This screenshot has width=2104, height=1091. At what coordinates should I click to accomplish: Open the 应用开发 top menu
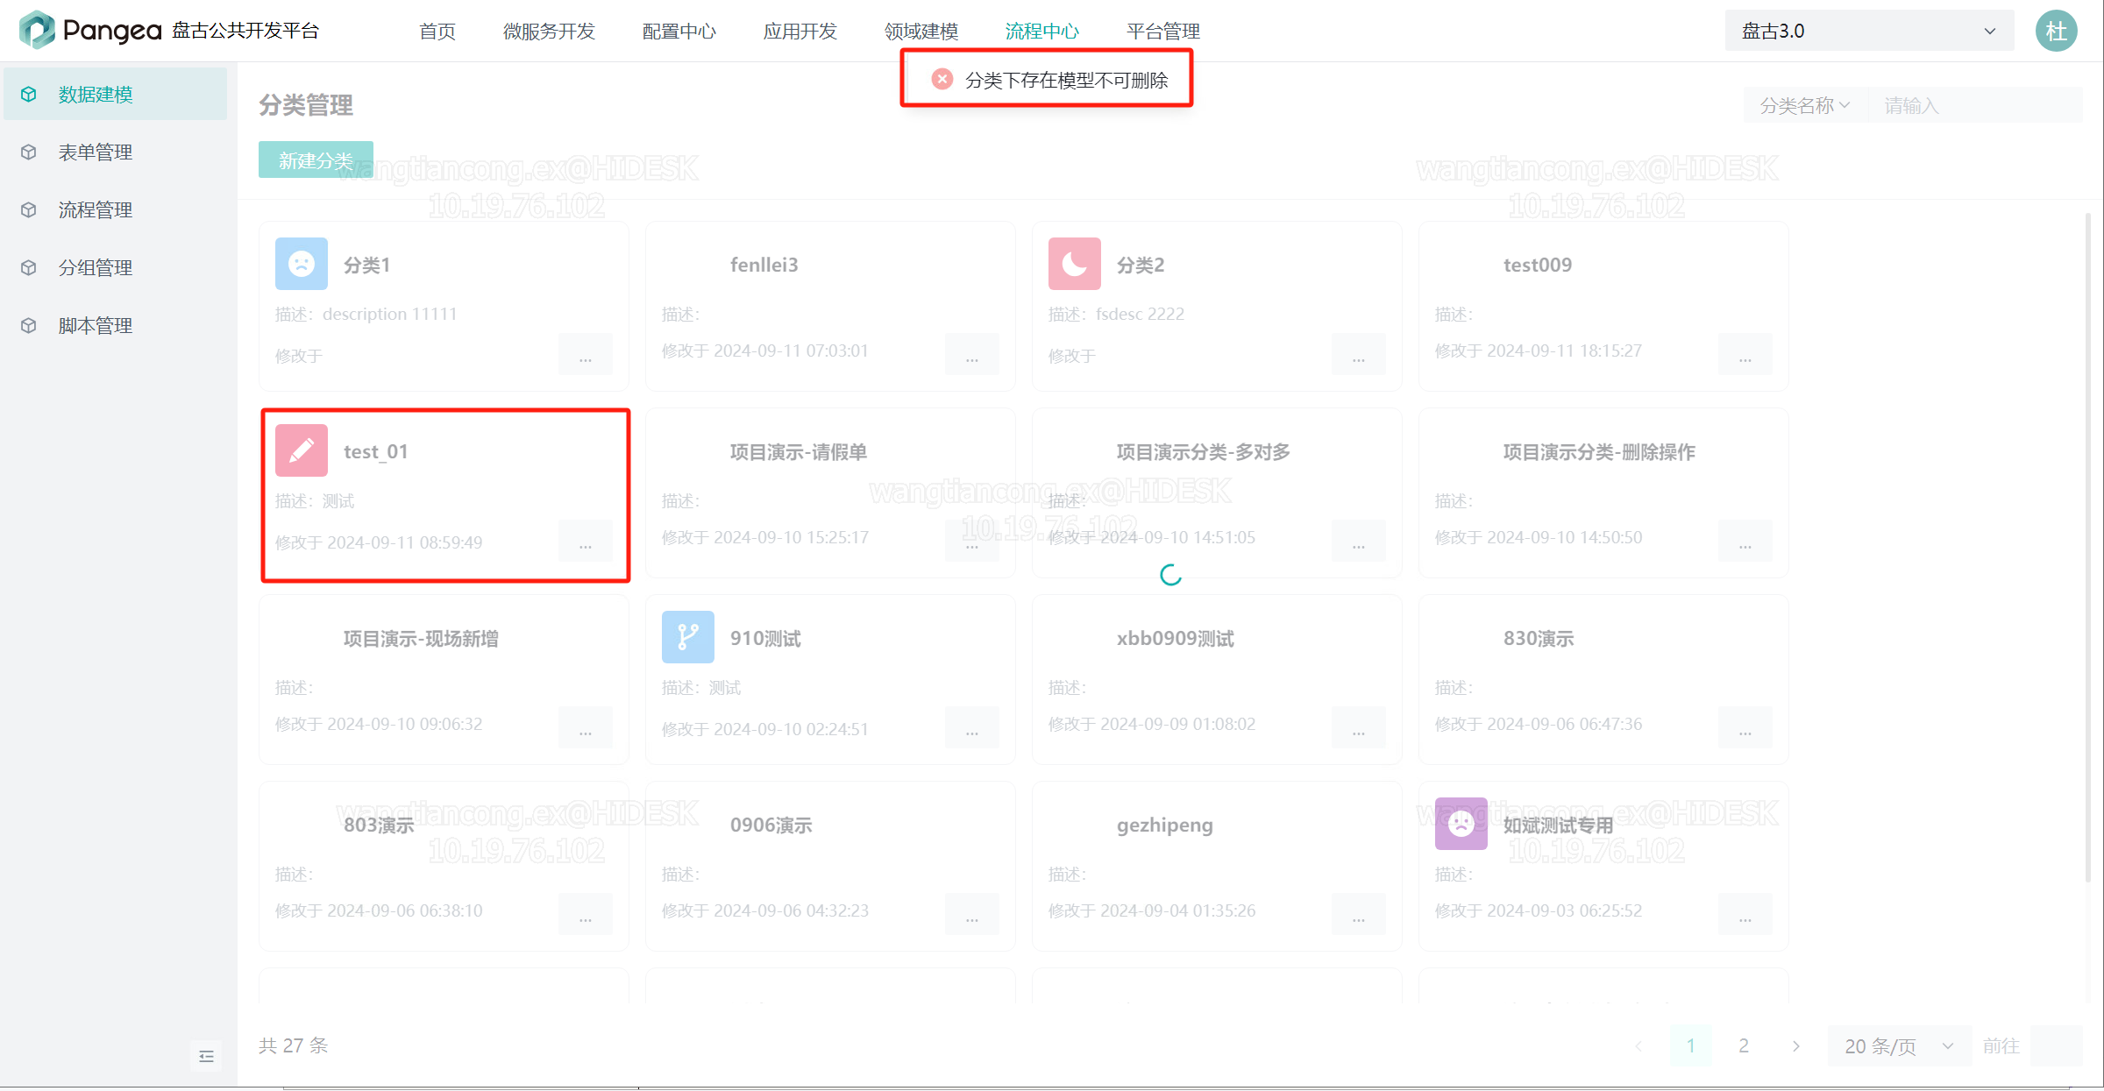[800, 31]
